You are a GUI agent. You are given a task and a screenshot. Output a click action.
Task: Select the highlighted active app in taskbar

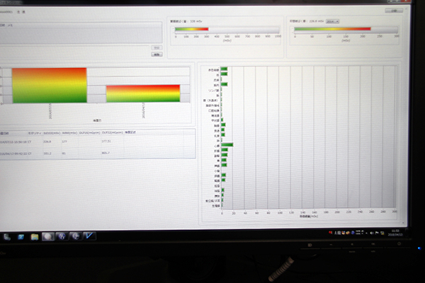tap(48, 235)
